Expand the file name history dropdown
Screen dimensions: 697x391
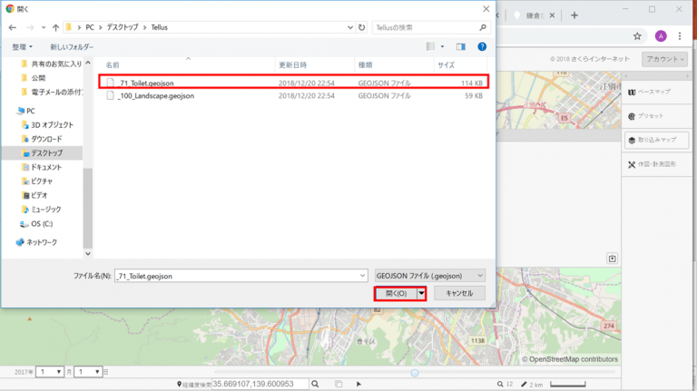point(363,276)
